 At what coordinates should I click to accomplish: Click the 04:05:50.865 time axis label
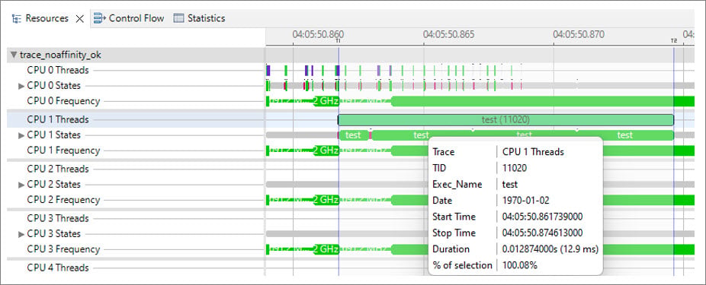tap(448, 34)
